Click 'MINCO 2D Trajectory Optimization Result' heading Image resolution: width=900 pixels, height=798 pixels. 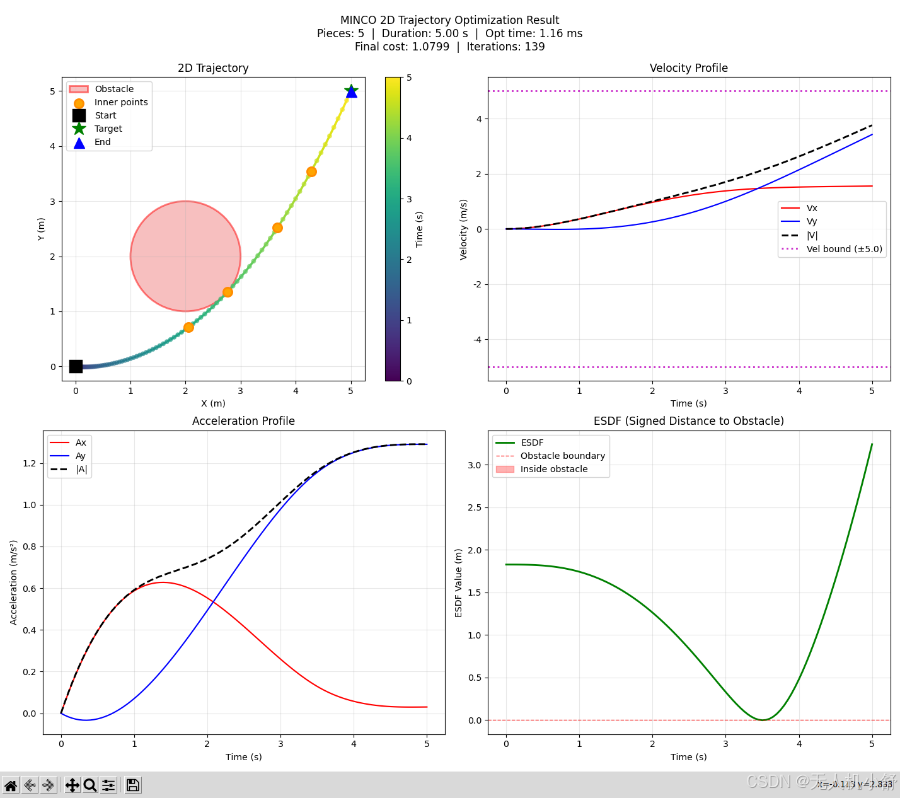[x=450, y=20]
